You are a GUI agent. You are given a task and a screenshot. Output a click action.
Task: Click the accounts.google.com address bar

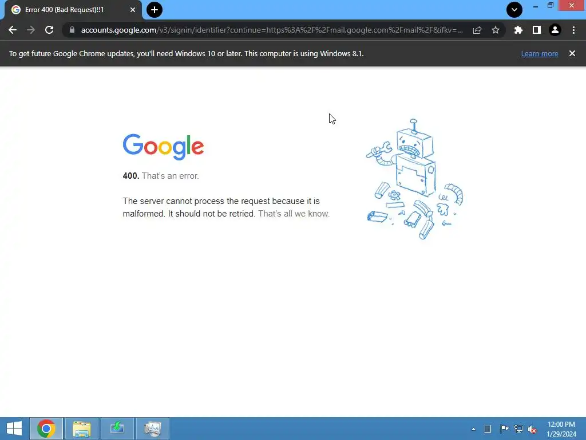pyautogui.click(x=272, y=30)
